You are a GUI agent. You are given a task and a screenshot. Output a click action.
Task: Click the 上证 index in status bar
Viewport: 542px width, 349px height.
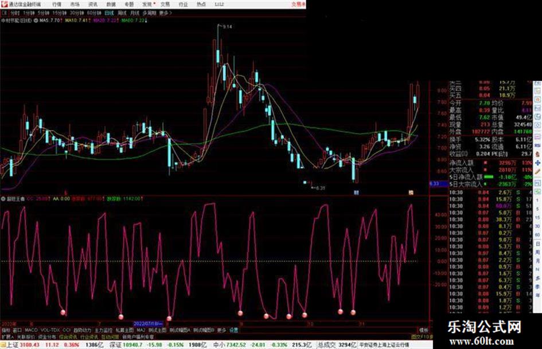(x=13, y=344)
